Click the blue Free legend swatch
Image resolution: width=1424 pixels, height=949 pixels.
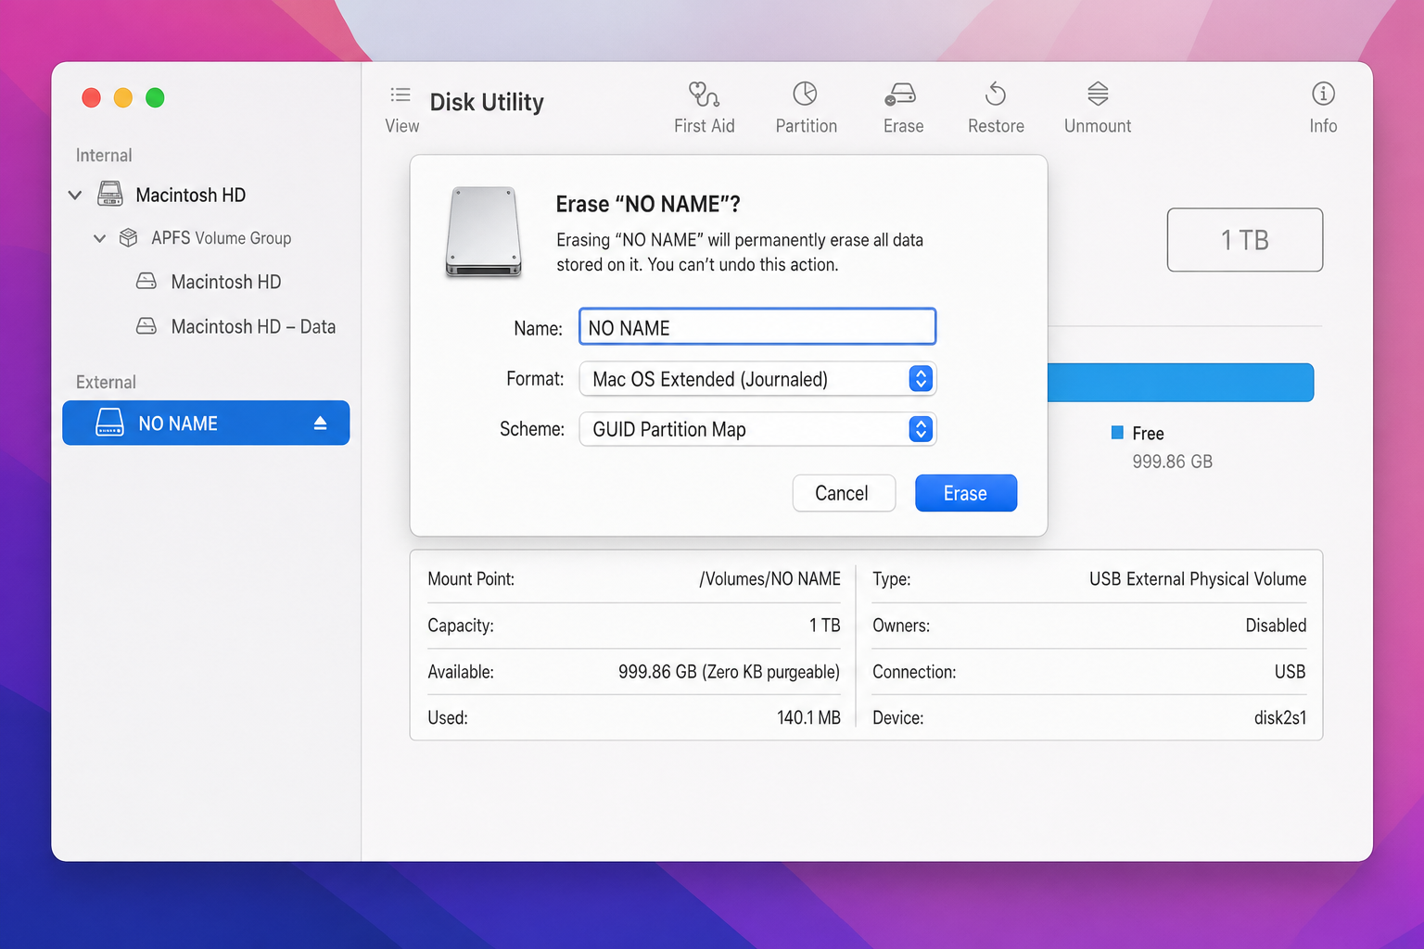(1117, 433)
